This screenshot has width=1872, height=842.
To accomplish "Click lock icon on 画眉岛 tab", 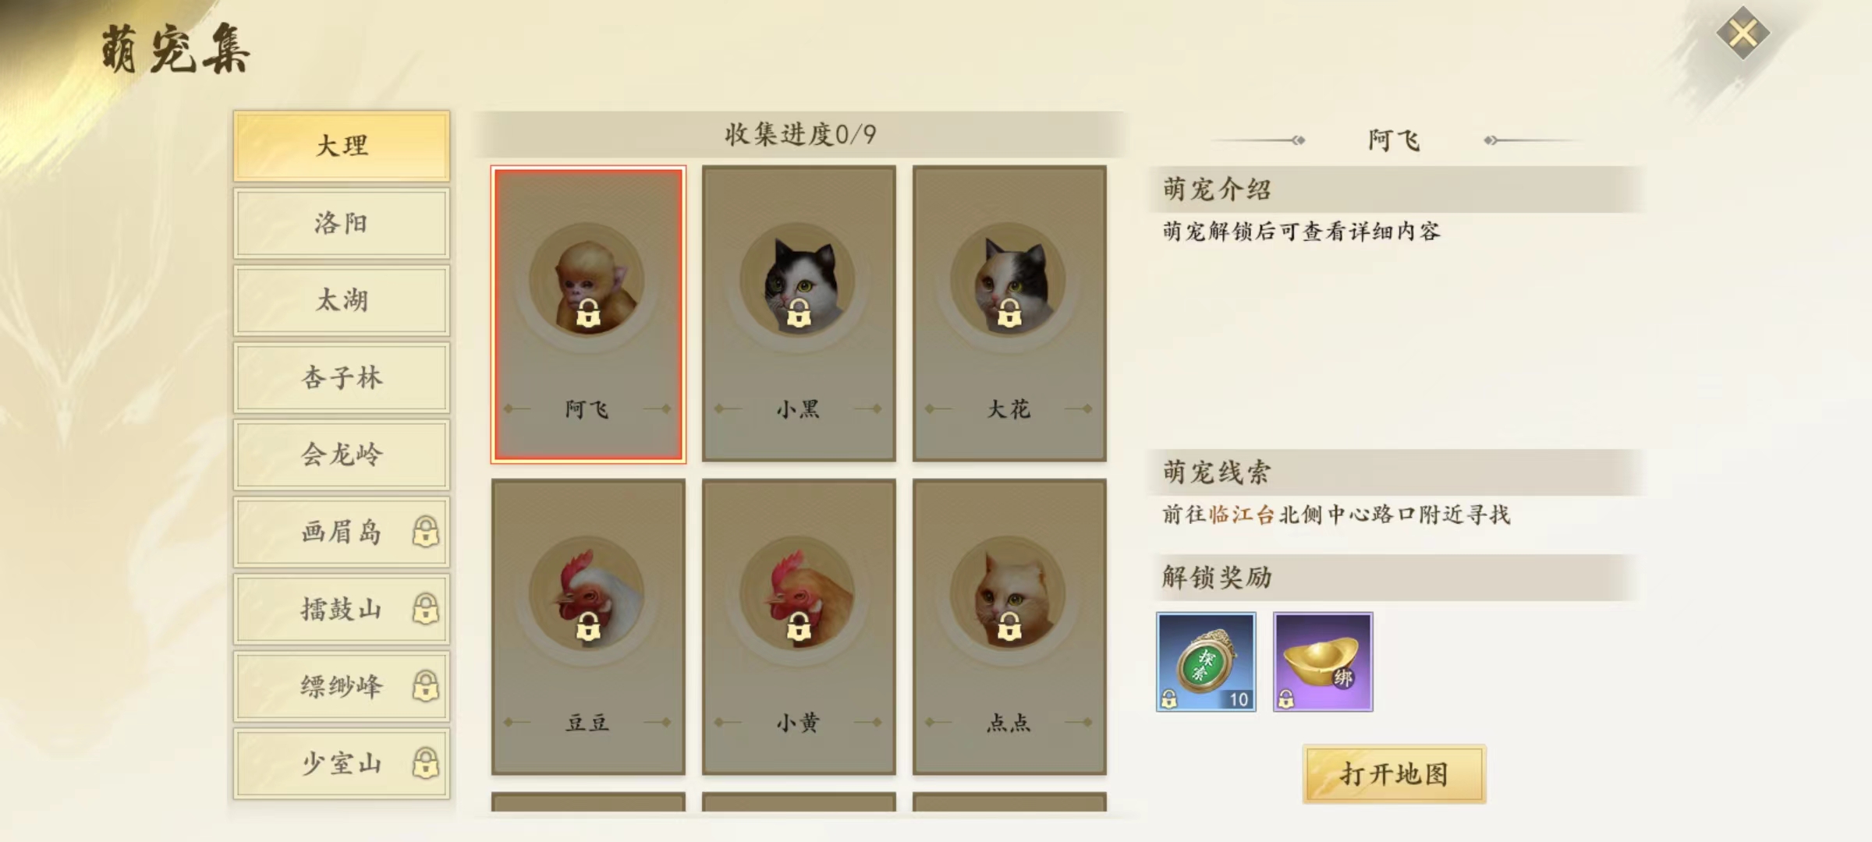I will [425, 532].
